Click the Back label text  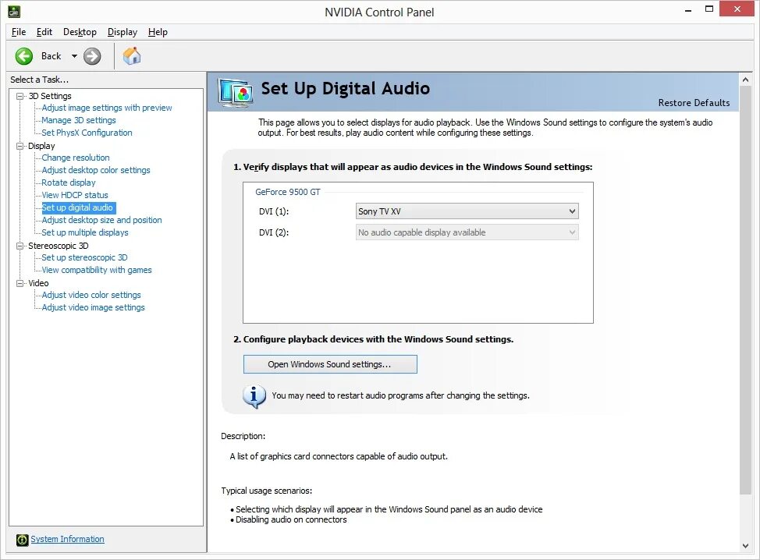coord(51,56)
